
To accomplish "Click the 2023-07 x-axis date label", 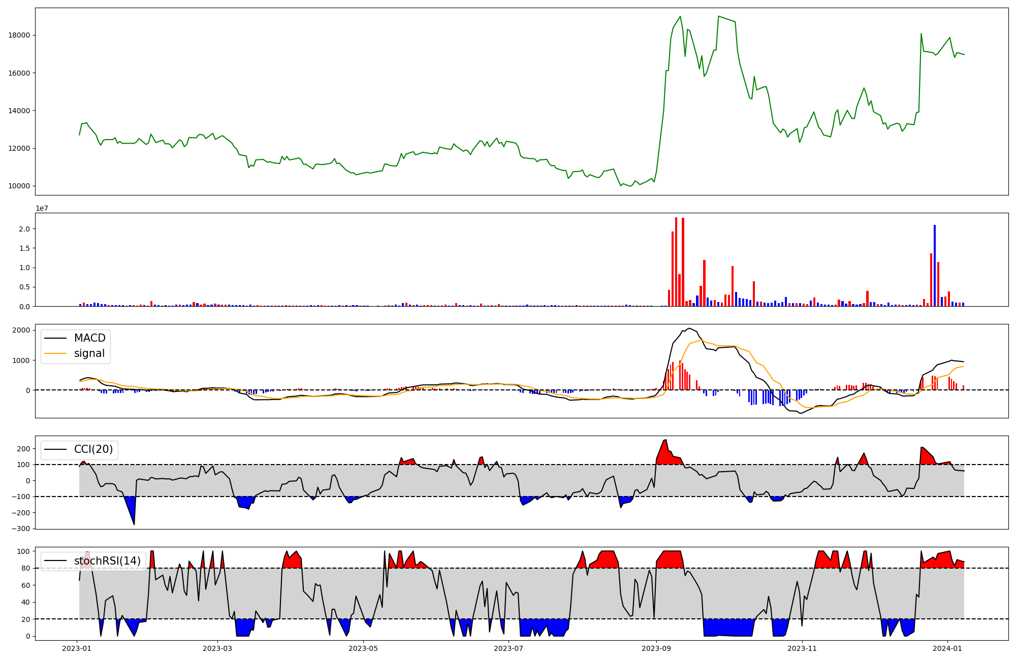I will [x=509, y=648].
